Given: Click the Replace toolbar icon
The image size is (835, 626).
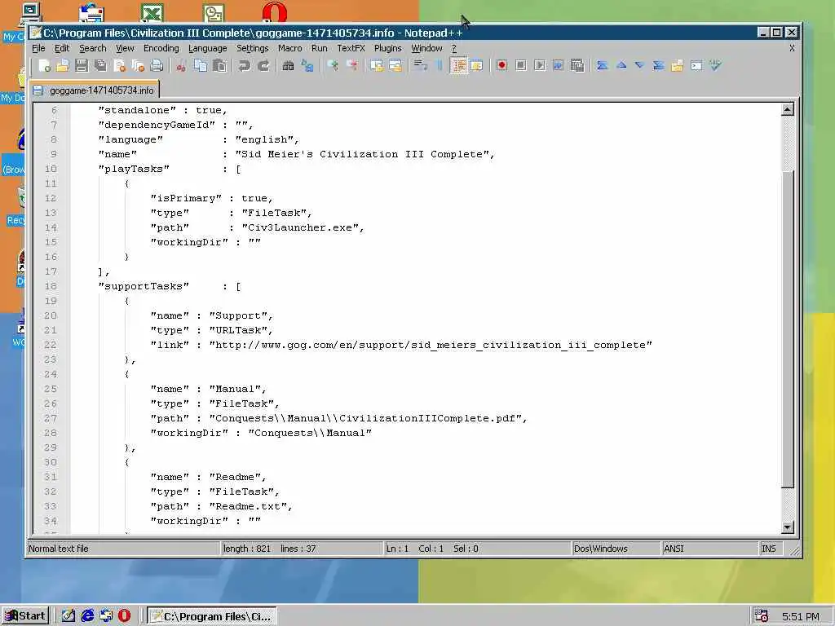Looking at the screenshot, I should [x=307, y=65].
